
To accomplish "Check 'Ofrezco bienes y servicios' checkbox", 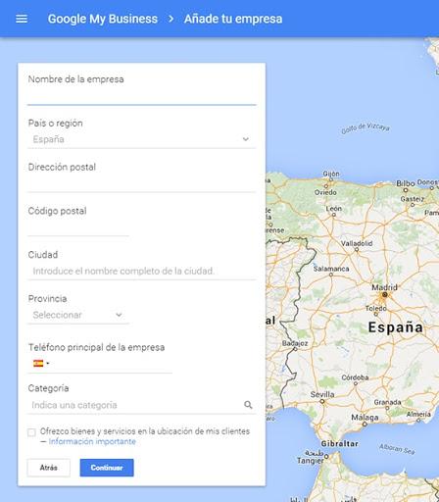I will (x=31, y=432).
